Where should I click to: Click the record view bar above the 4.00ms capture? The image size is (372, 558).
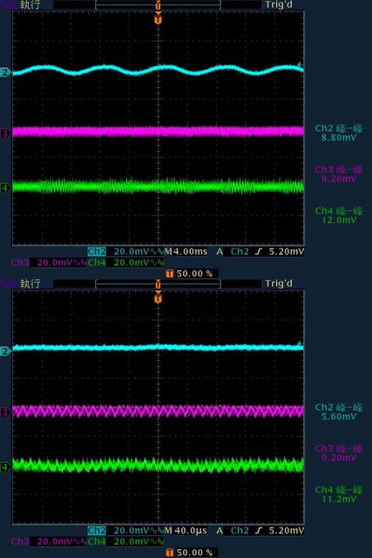coord(159,5)
